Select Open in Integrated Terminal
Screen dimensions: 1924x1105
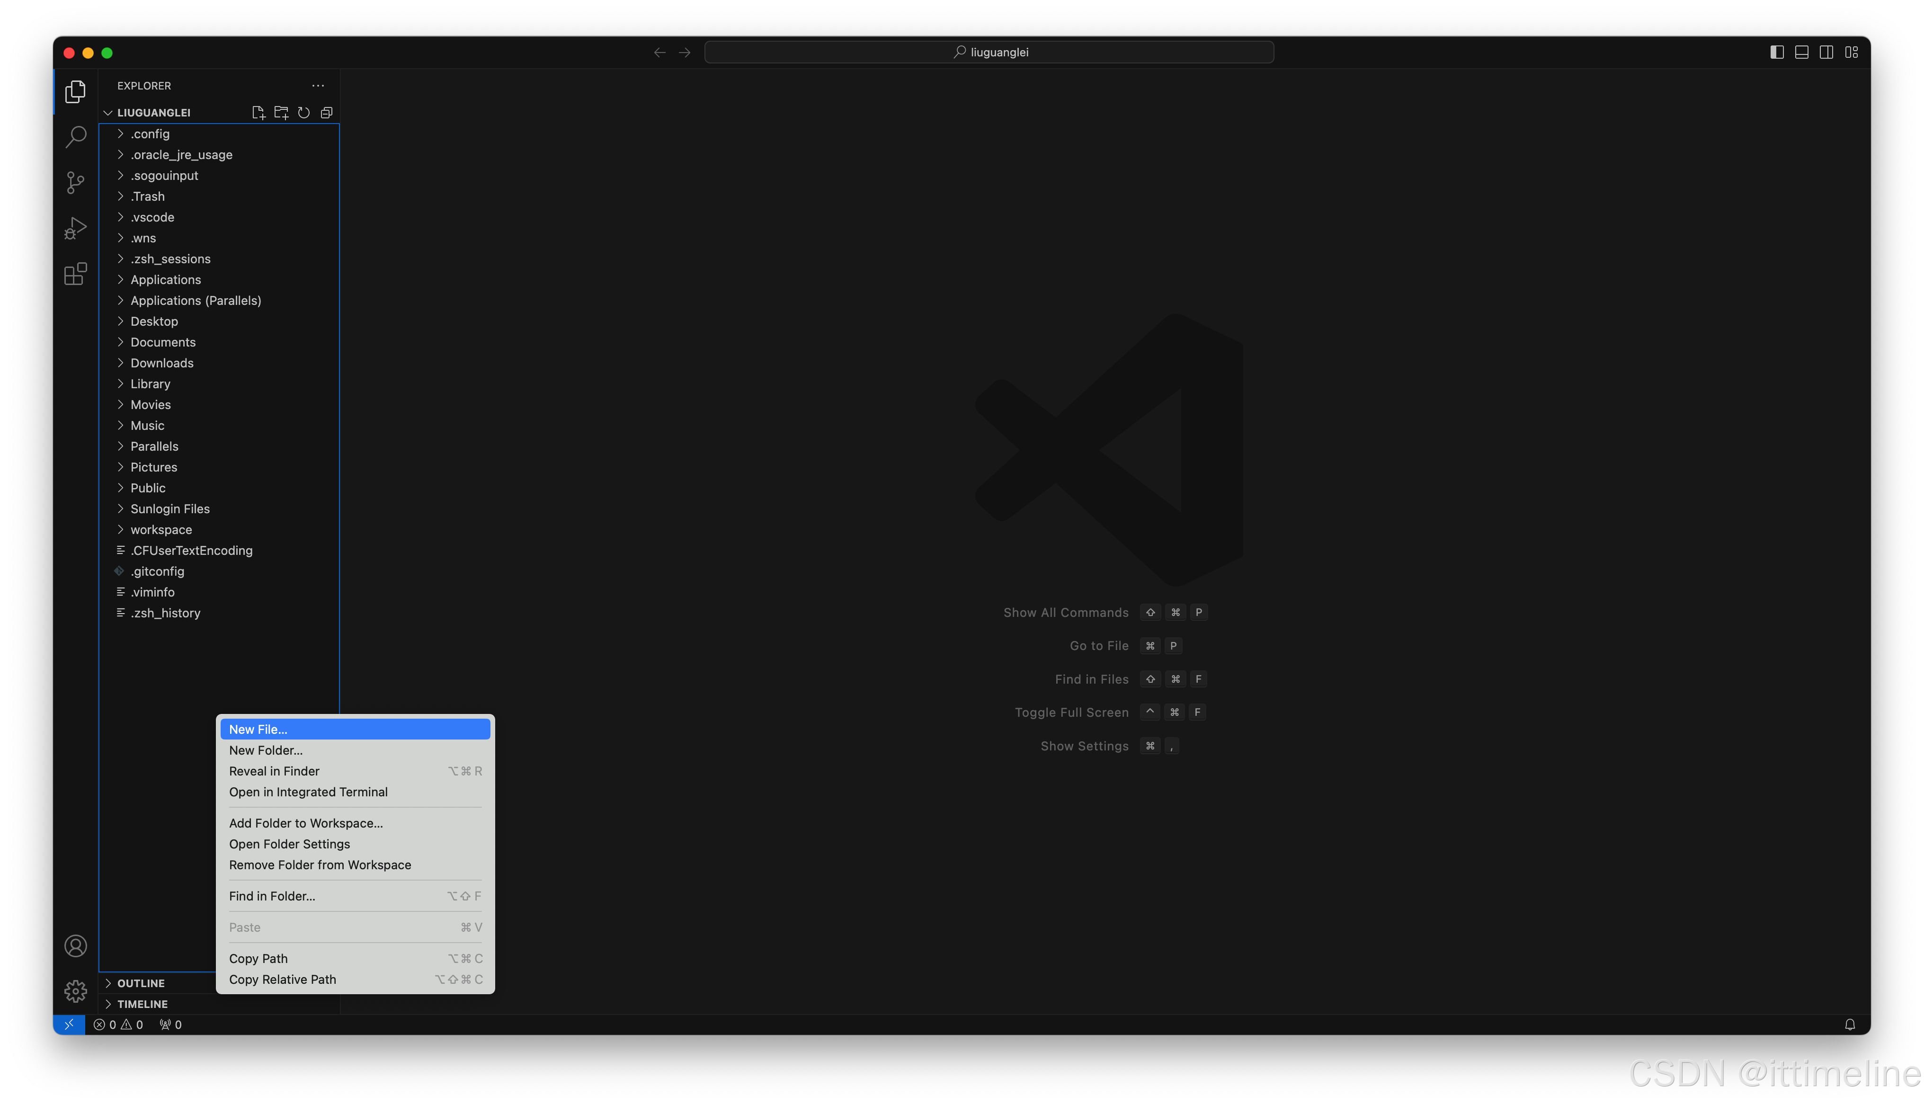point(308,792)
